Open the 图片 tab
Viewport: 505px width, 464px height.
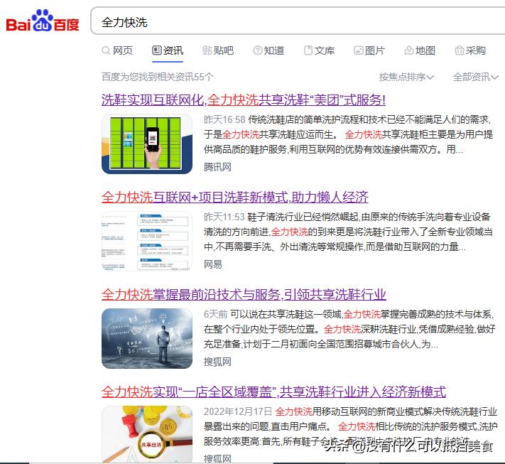[x=369, y=50]
